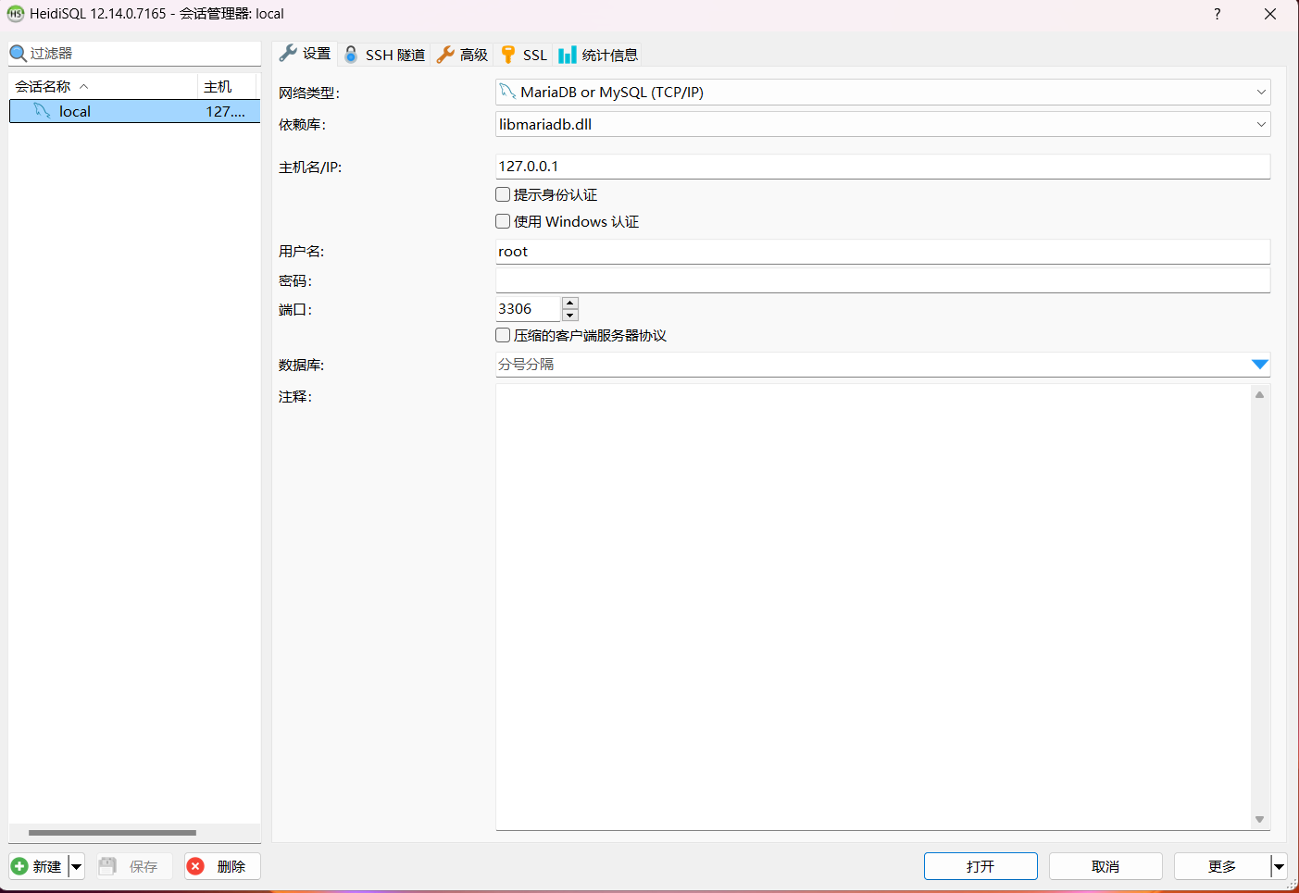Viewport: 1299px width, 893px height.
Task: Open the dropdown arrow next to 新建
Action: (x=77, y=866)
